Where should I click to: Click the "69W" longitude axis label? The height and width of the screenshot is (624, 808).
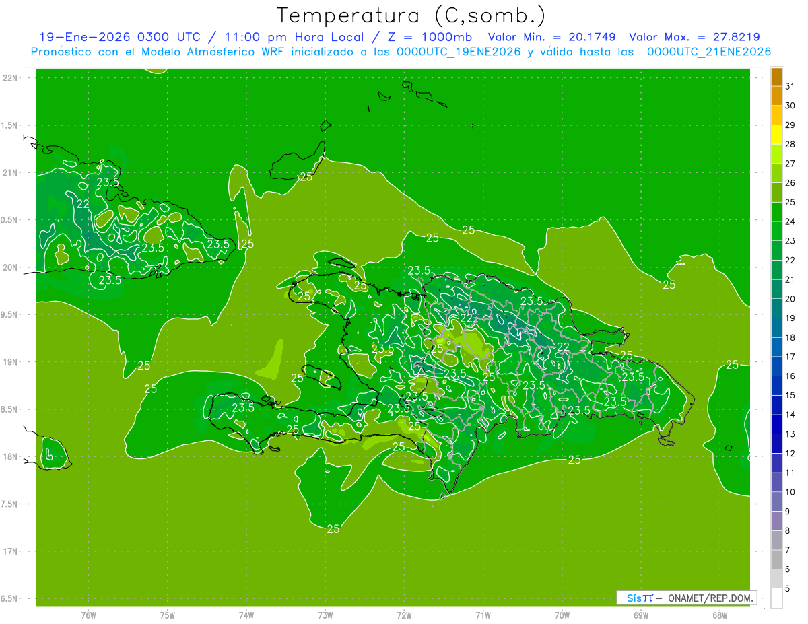click(x=640, y=615)
